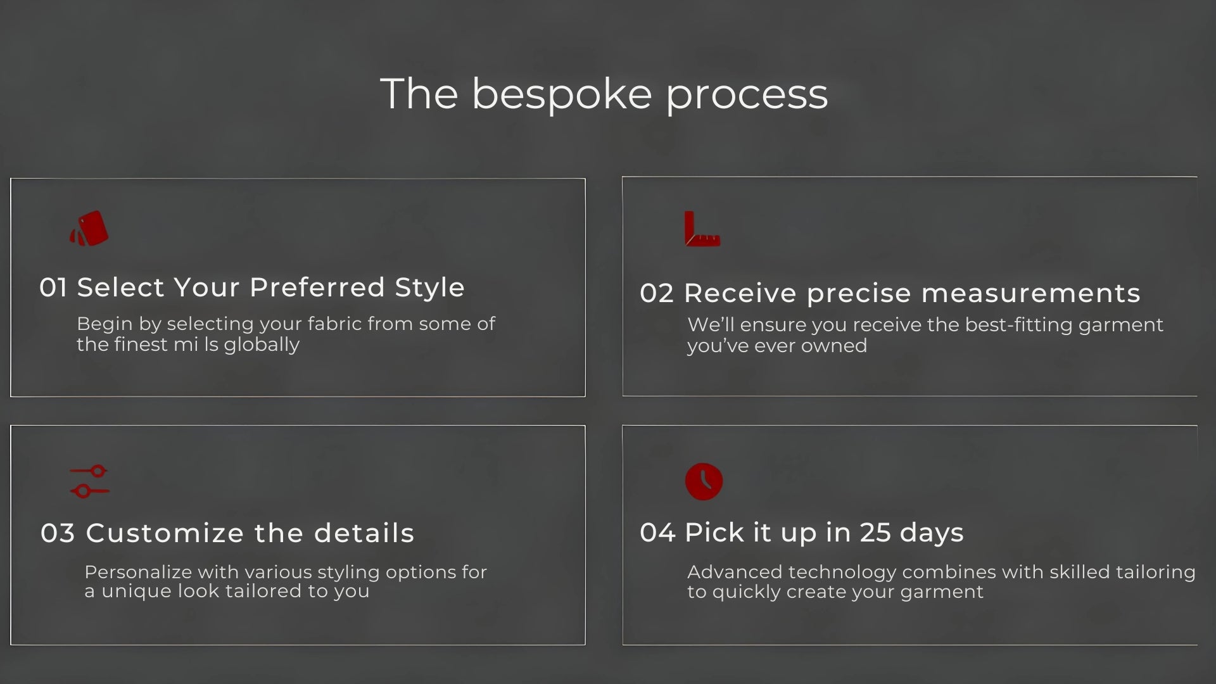The height and width of the screenshot is (684, 1216).
Task: Click the red clock icon
Action: click(704, 481)
